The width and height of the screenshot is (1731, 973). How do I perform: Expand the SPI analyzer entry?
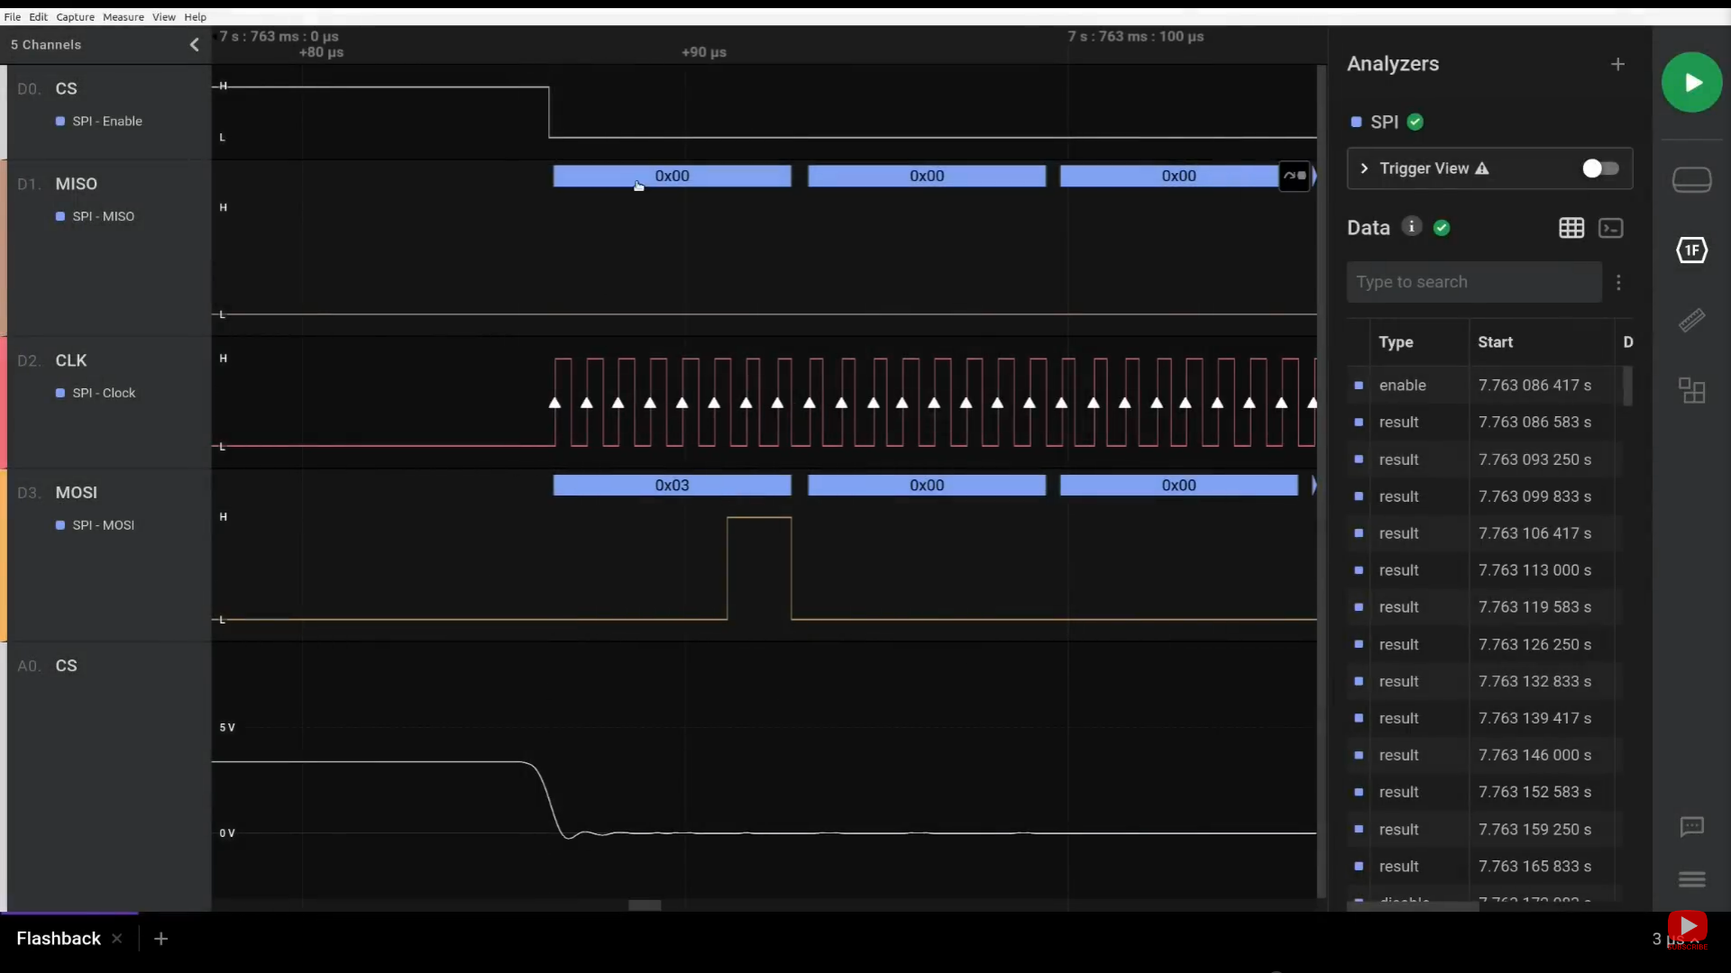pyautogui.click(x=1364, y=168)
